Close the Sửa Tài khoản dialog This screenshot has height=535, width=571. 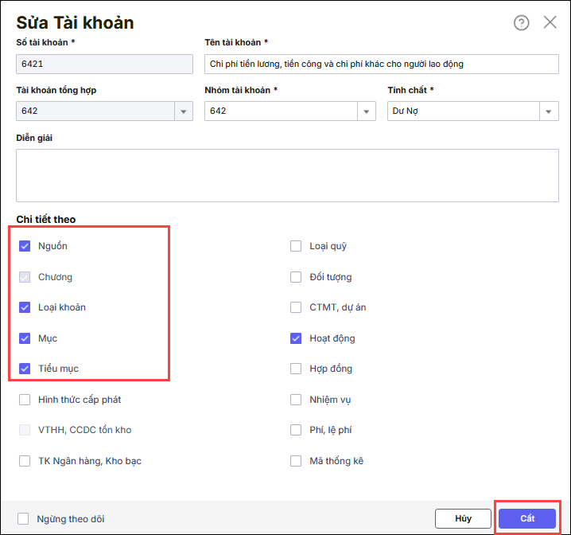pyautogui.click(x=550, y=22)
